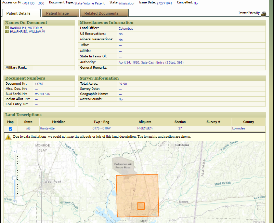Click the Lowndes county value

tap(238, 129)
